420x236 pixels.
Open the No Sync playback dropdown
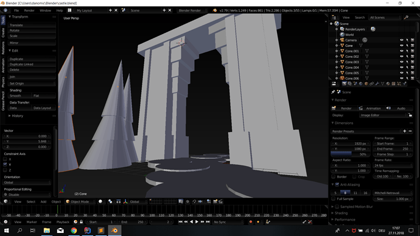pyautogui.click(x=228, y=222)
